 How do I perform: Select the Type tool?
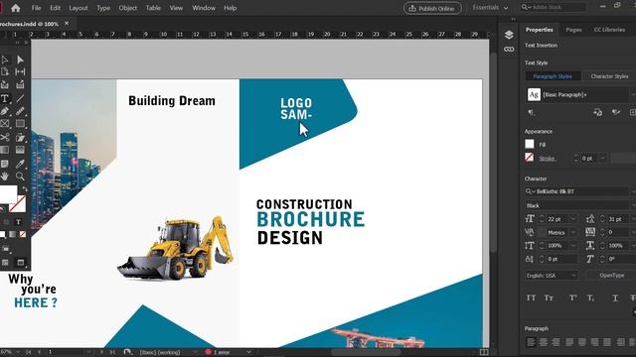pyautogui.click(x=5, y=98)
